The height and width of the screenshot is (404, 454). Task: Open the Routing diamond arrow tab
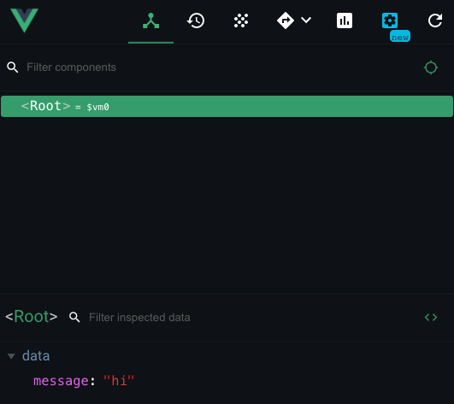tap(286, 20)
